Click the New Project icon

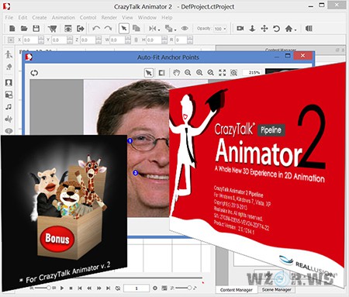click(x=12, y=29)
